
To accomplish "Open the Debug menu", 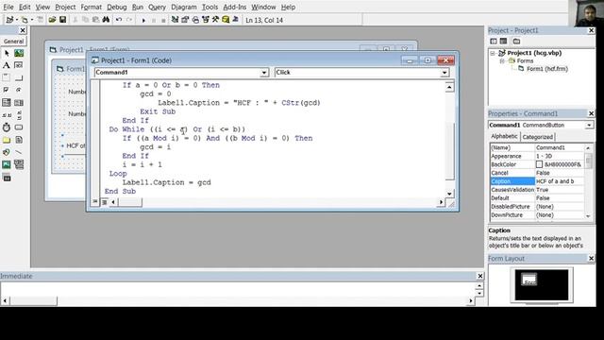I will pos(117,7).
